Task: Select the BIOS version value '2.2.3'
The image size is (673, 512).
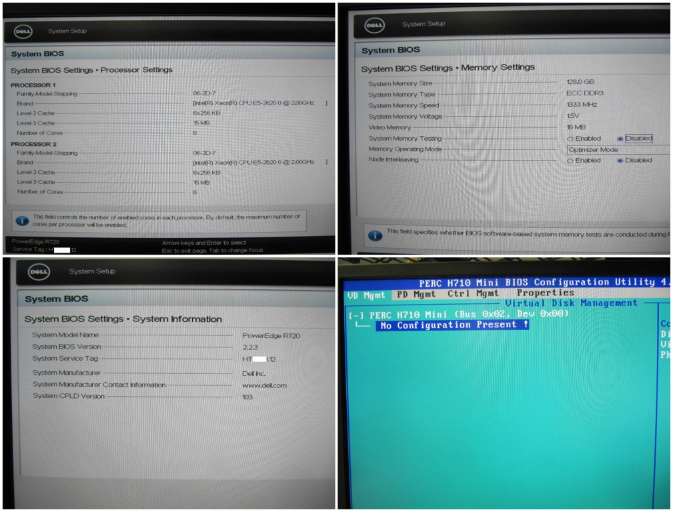Action: 250,347
